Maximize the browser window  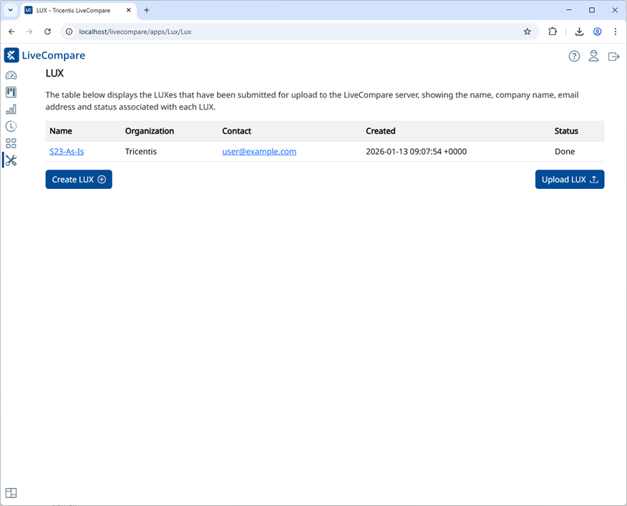tap(592, 10)
